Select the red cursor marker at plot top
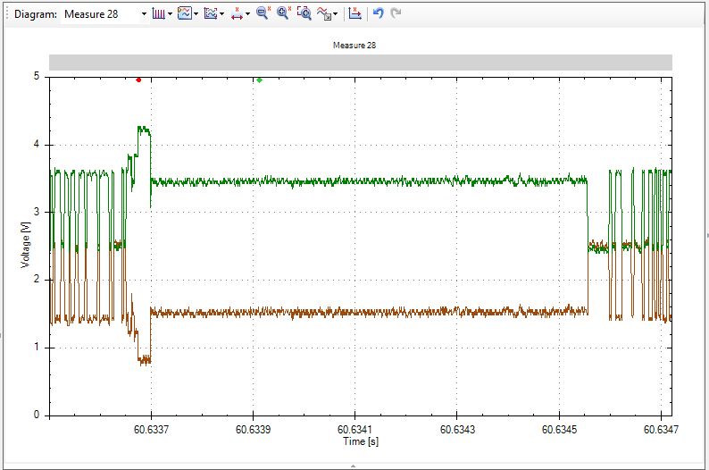 138,80
